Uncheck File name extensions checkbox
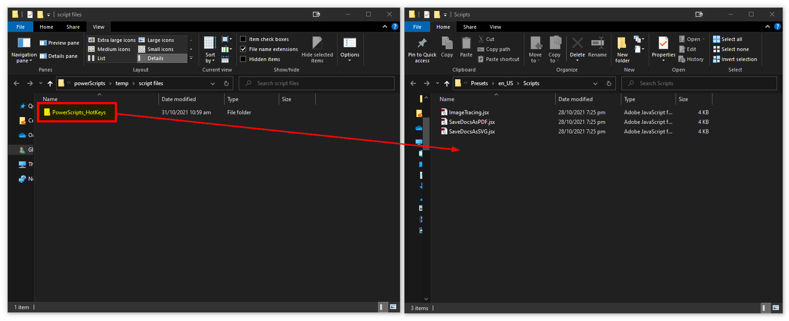Viewport: 789px width, 321px height. (243, 49)
